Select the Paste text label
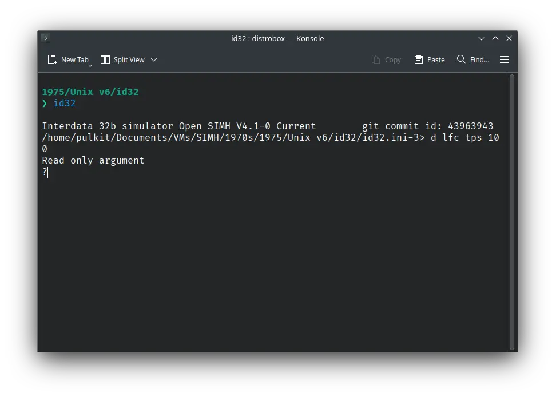The image size is (556, 397). coord(436,59)
